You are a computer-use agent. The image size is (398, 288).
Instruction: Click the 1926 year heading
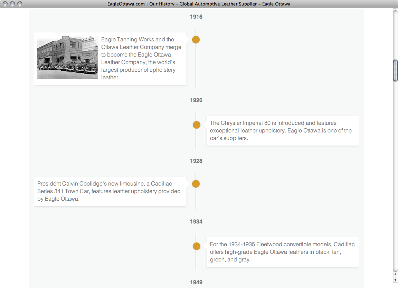(x=196, y=100)
